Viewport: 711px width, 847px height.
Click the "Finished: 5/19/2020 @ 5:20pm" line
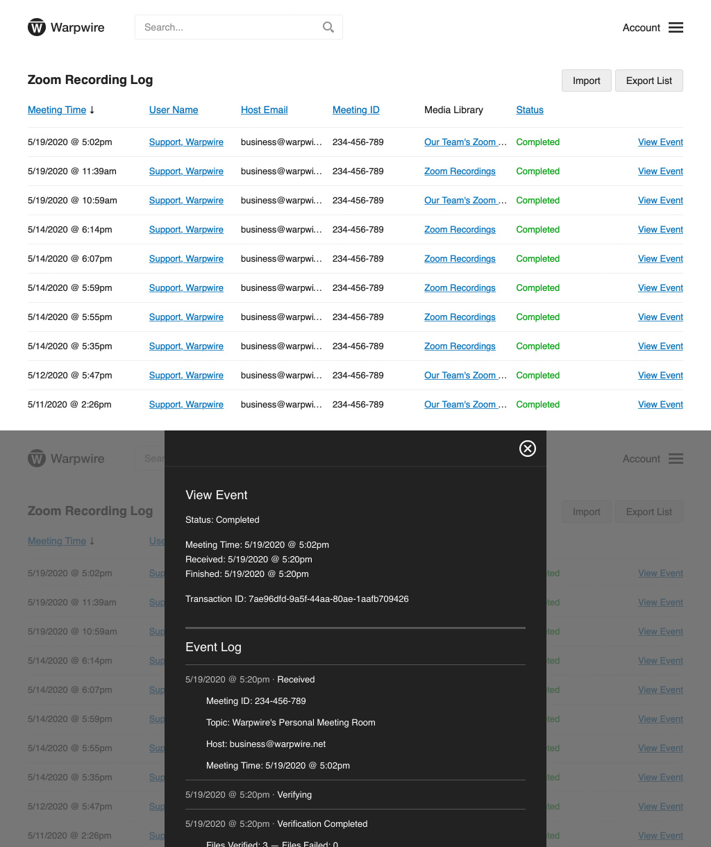click(x=247, y=573)
